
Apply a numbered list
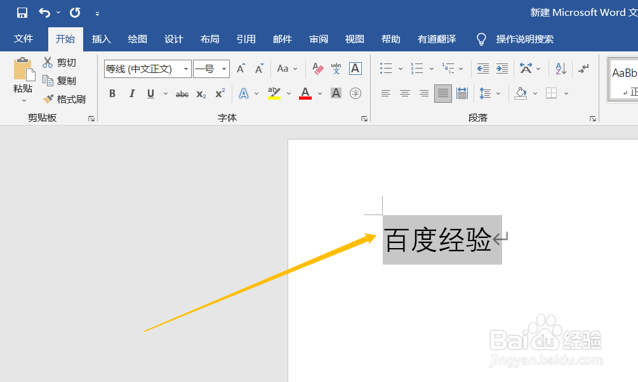pos(417,69)
